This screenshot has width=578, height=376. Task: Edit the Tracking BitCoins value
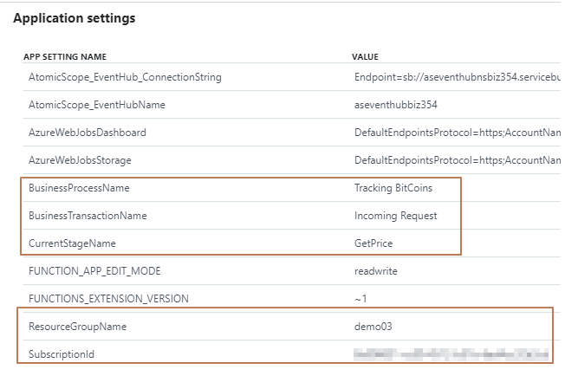393,188
